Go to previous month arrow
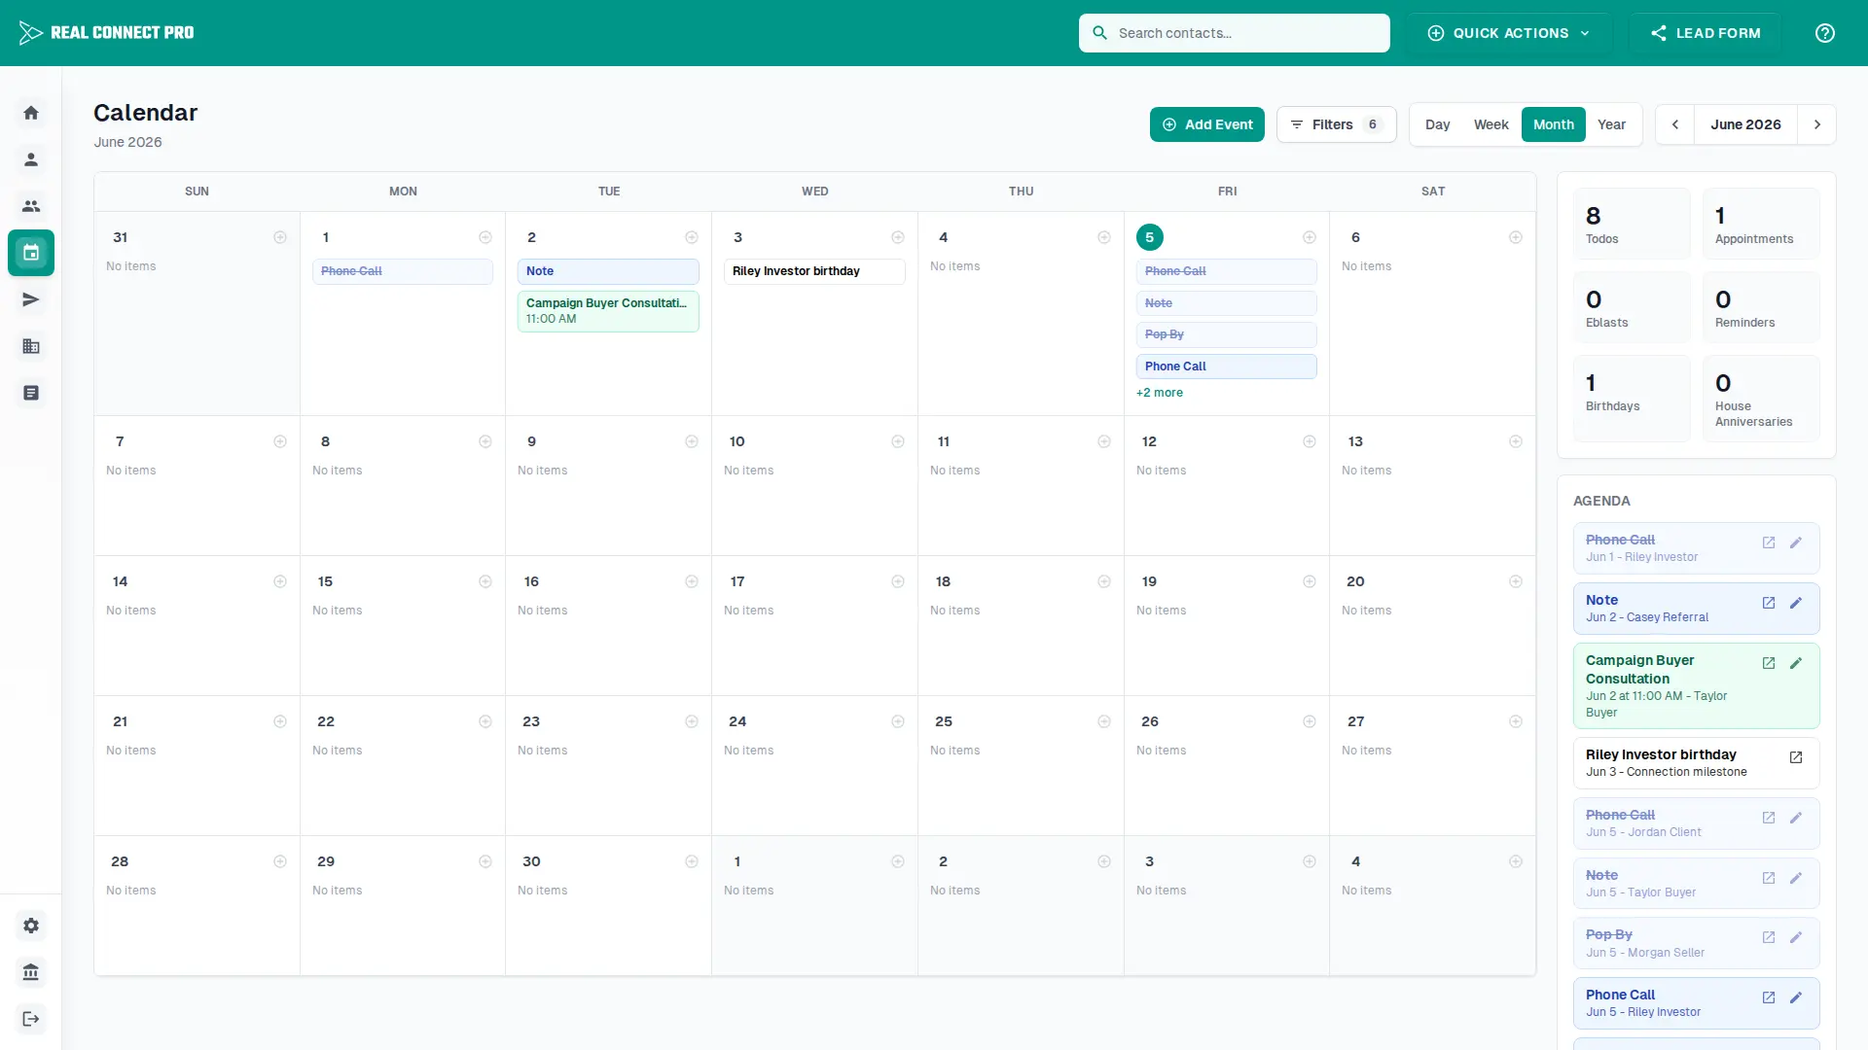The image size is (1868, 1050). [1675, 124]
